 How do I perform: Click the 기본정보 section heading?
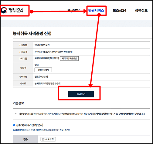(x=19, y=103)
